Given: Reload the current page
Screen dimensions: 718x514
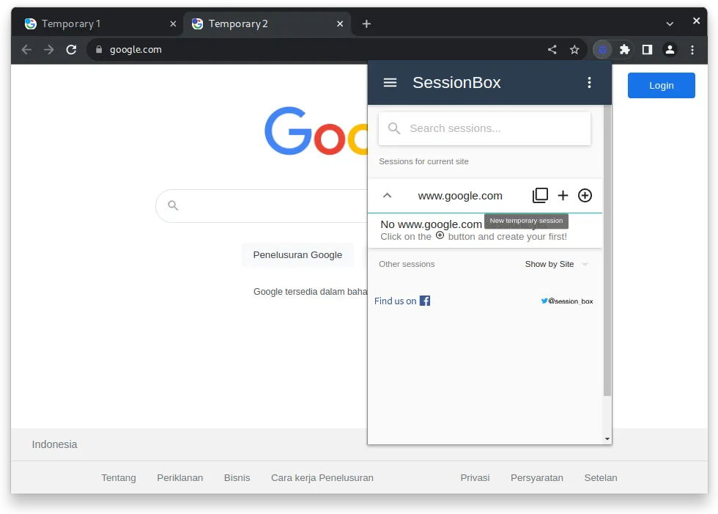Looking at the screenshot, I should (71, 49).
